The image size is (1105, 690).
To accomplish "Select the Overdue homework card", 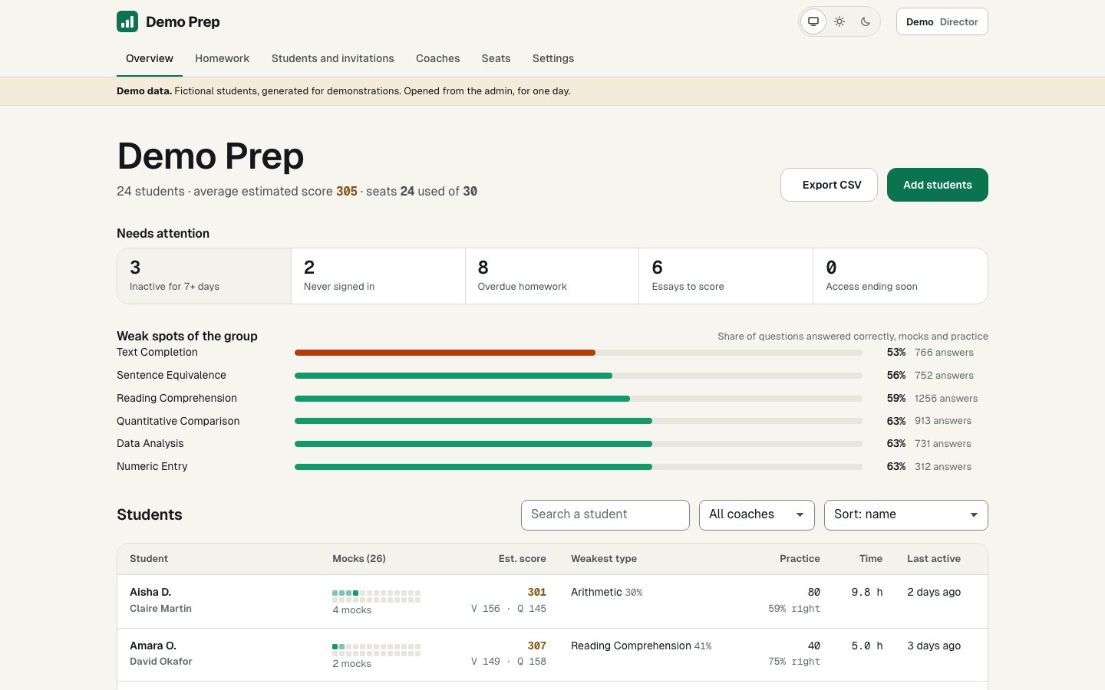I will point(552,276).
